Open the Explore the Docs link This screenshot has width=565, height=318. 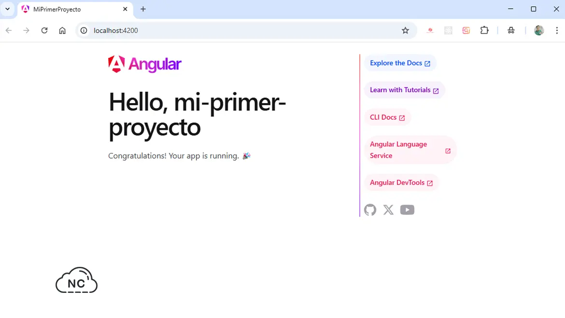400,63
